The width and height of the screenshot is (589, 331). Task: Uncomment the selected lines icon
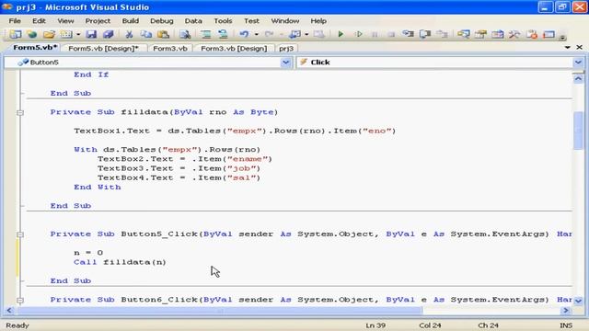[x=223, y=35]
